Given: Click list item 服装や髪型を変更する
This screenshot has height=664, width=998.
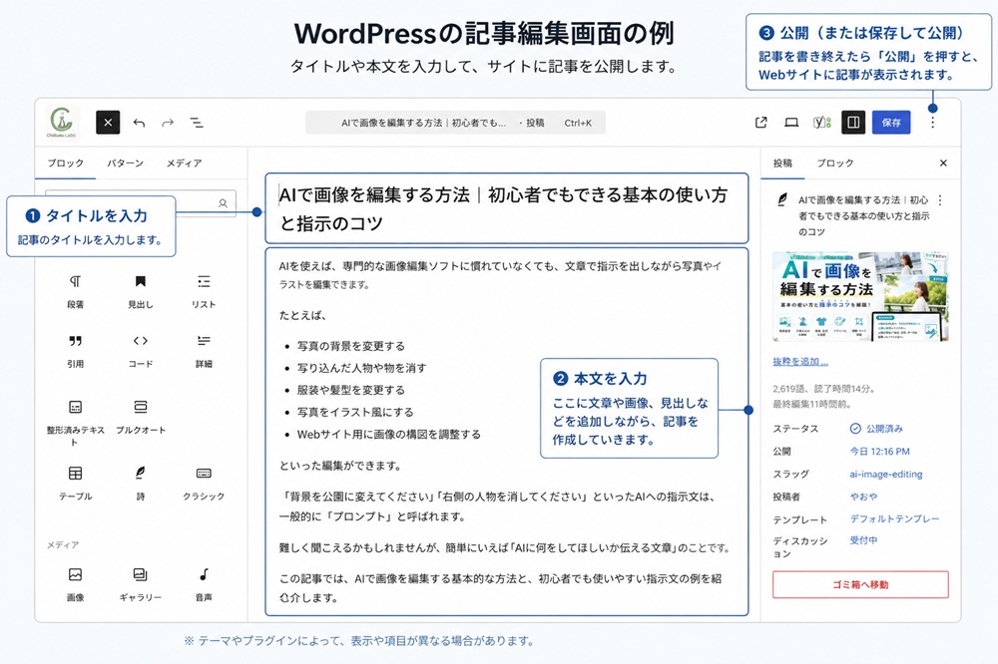Looking at the screenshot, I should tap(350, 390).
